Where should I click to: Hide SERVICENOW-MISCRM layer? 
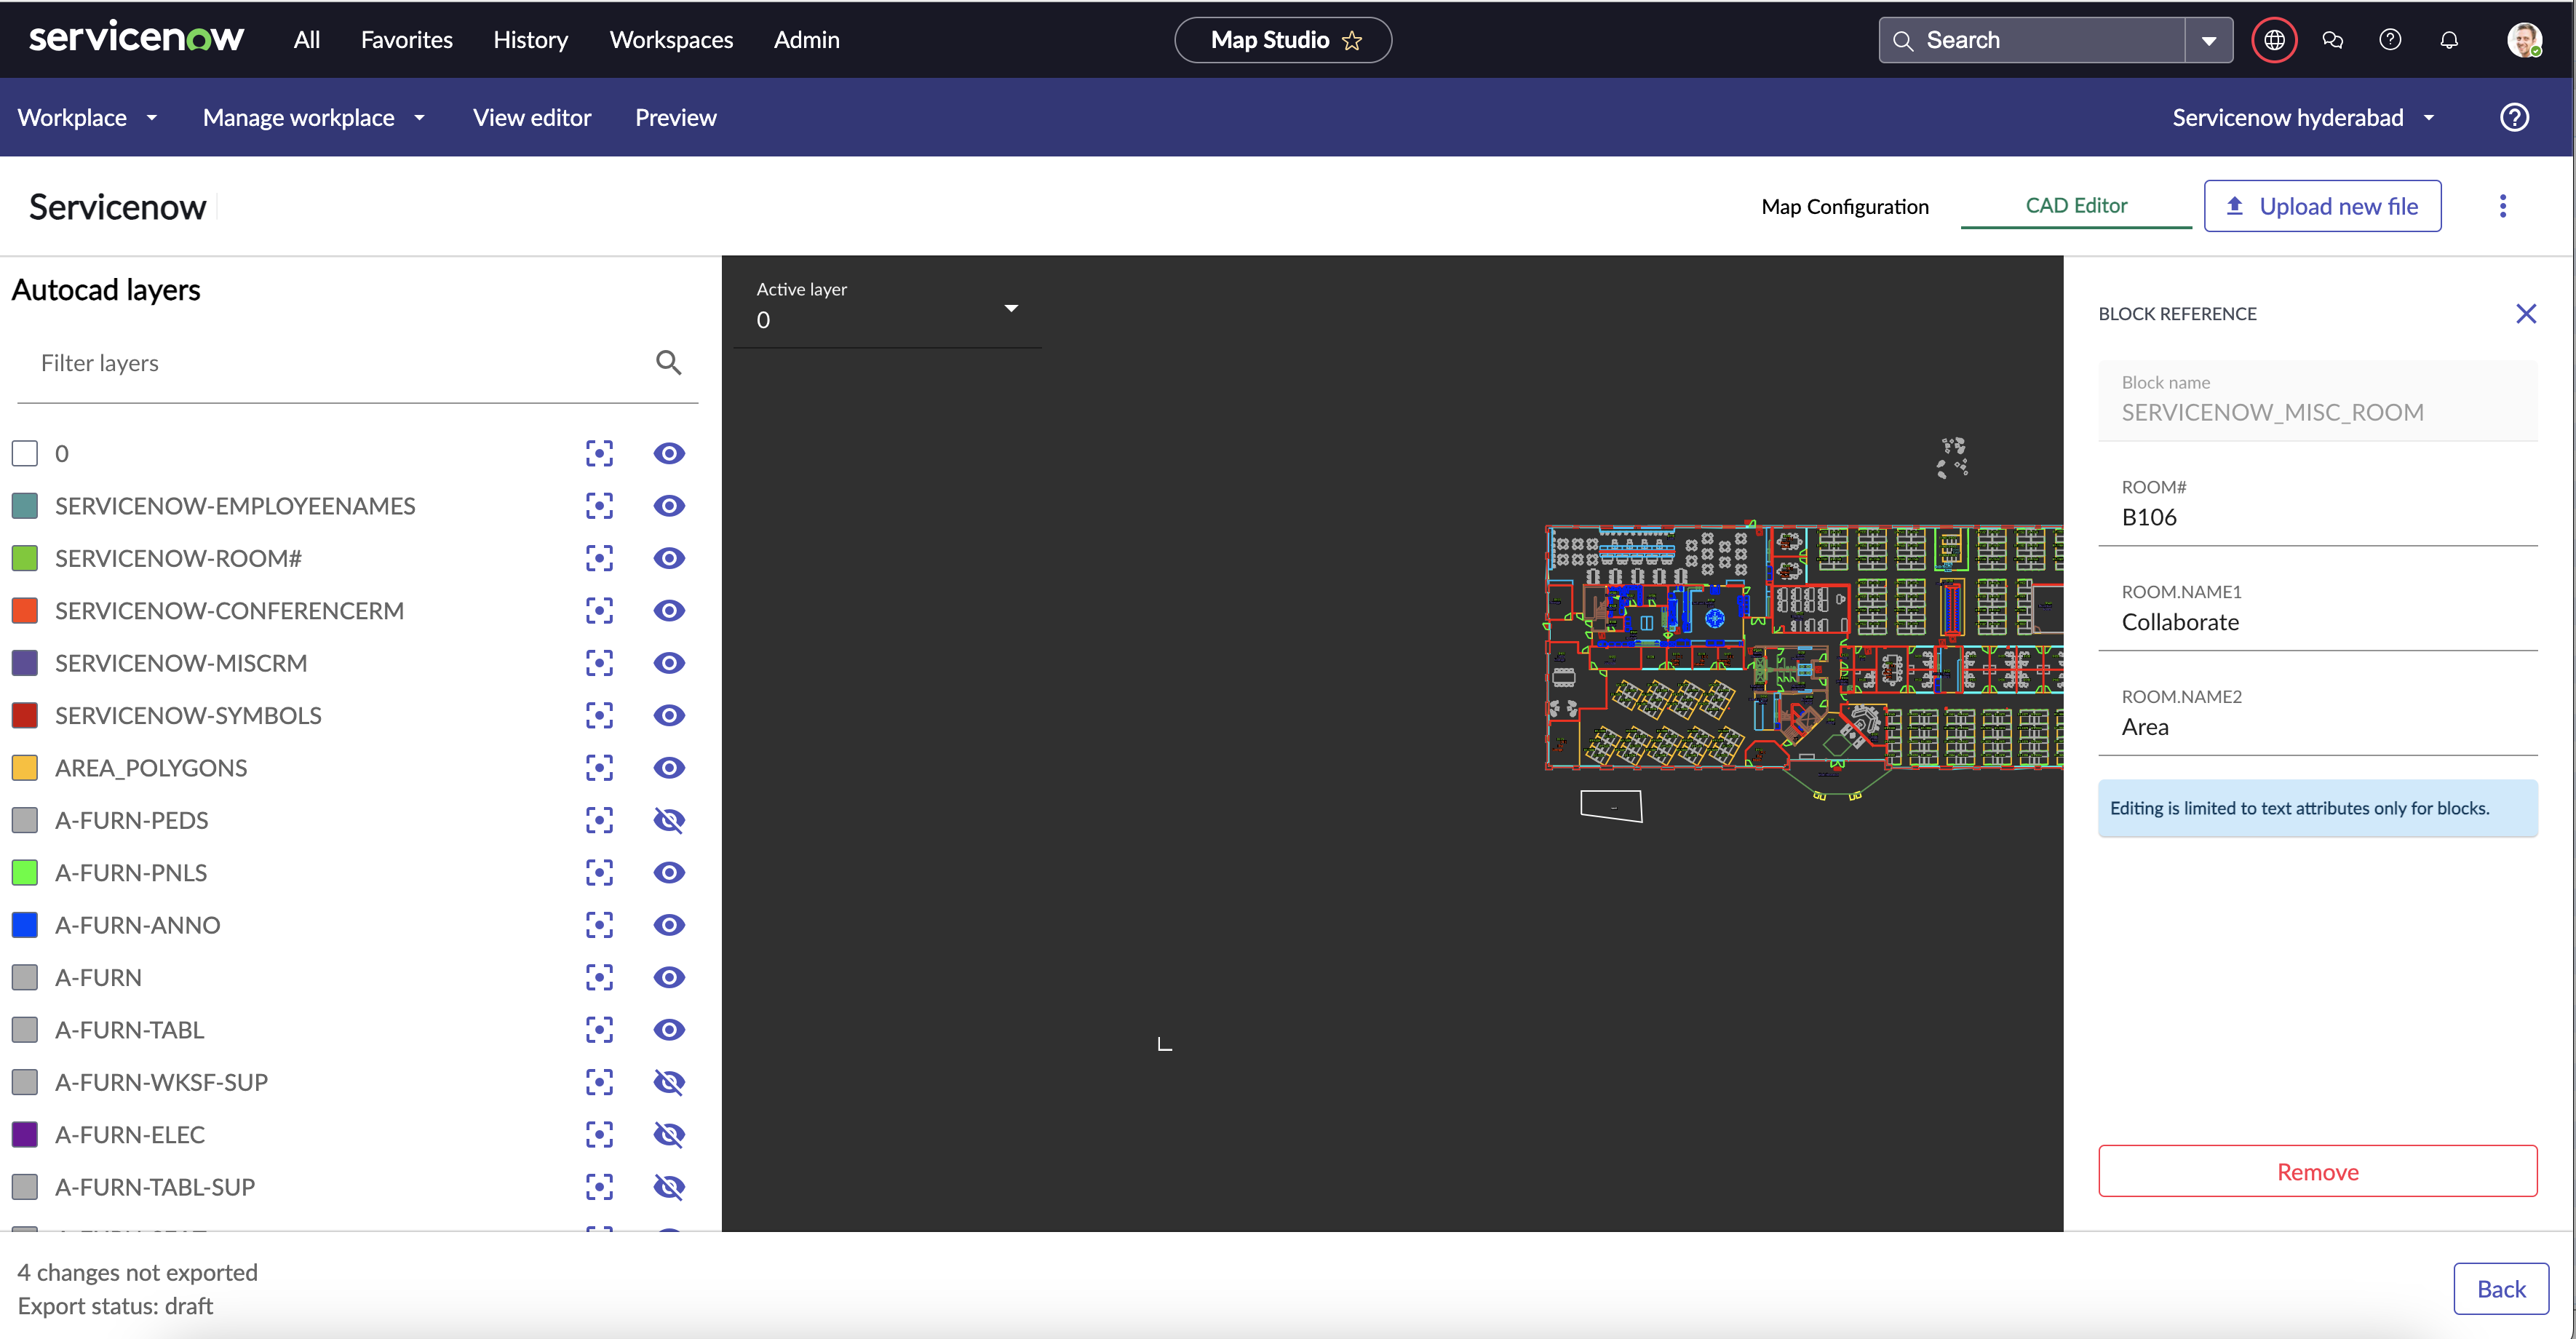[669, 663]
